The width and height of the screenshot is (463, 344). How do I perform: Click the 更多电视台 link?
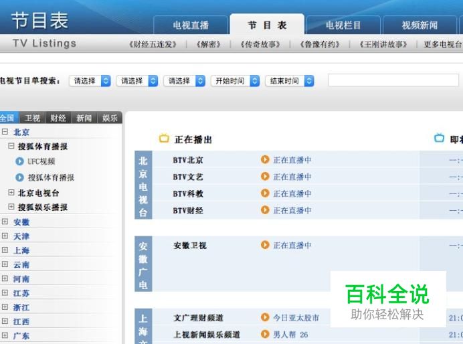[443, 45]
